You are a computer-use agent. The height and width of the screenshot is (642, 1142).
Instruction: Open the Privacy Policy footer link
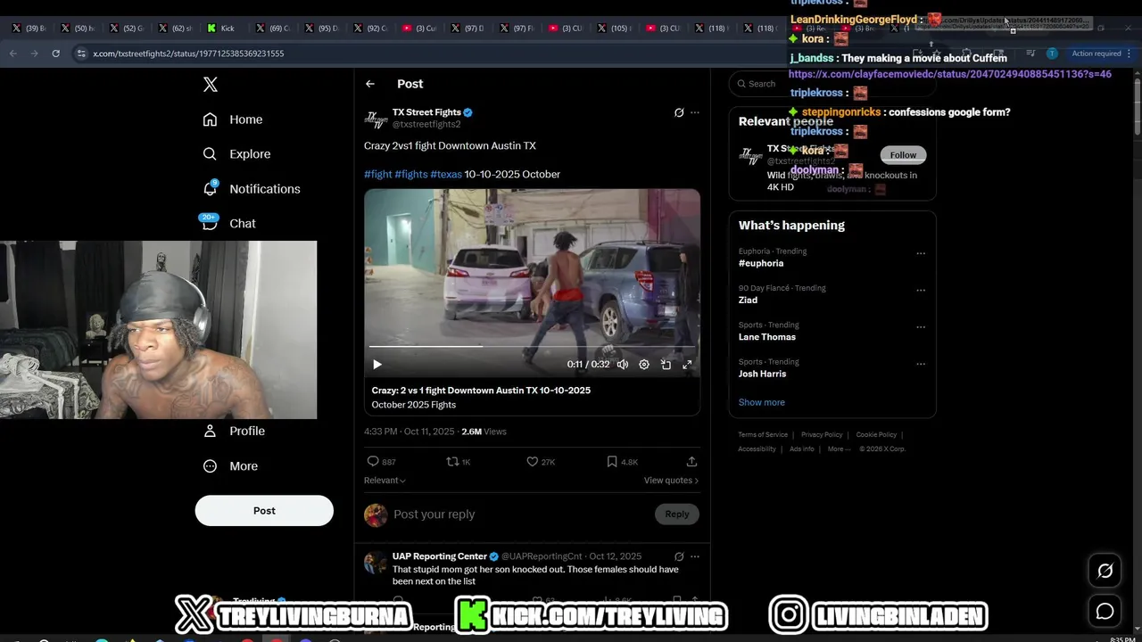coord(822,435)
